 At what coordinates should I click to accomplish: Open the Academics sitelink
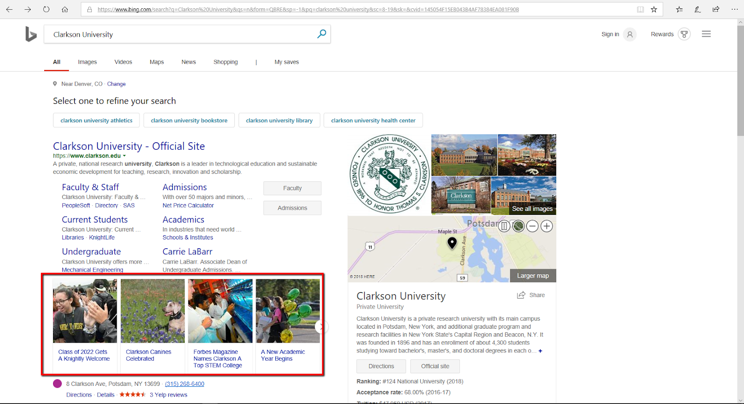click(183, 219)
